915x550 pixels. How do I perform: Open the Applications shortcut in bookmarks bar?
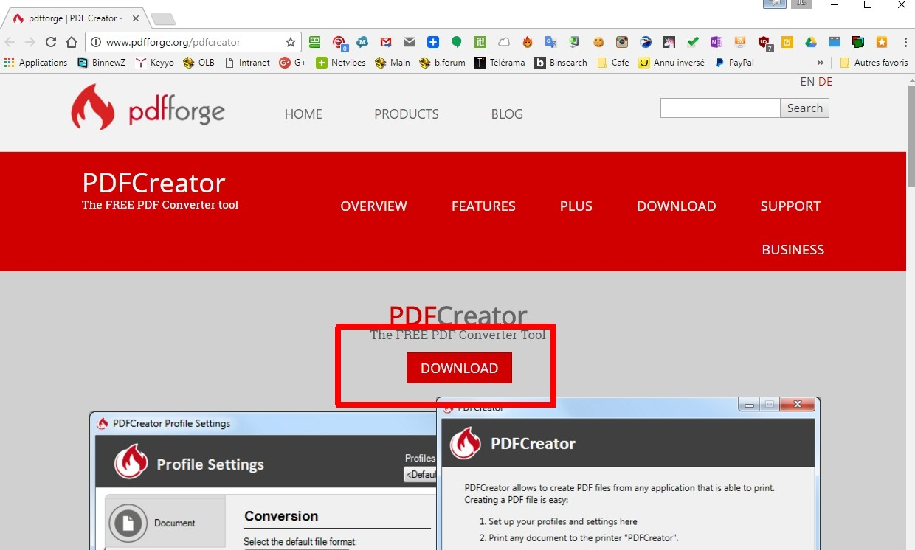[x=35, y=63]
